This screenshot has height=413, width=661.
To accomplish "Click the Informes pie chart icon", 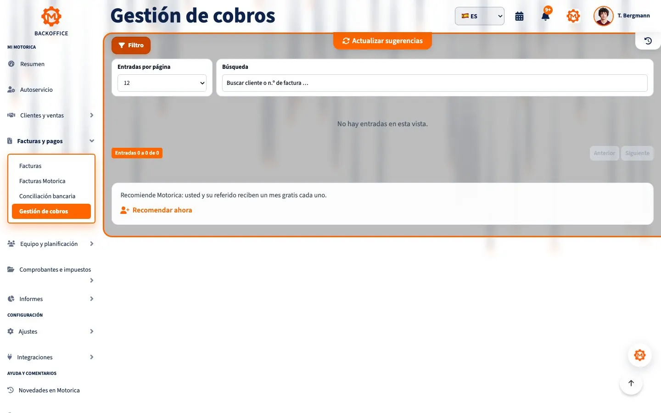I will click(11, 299).
